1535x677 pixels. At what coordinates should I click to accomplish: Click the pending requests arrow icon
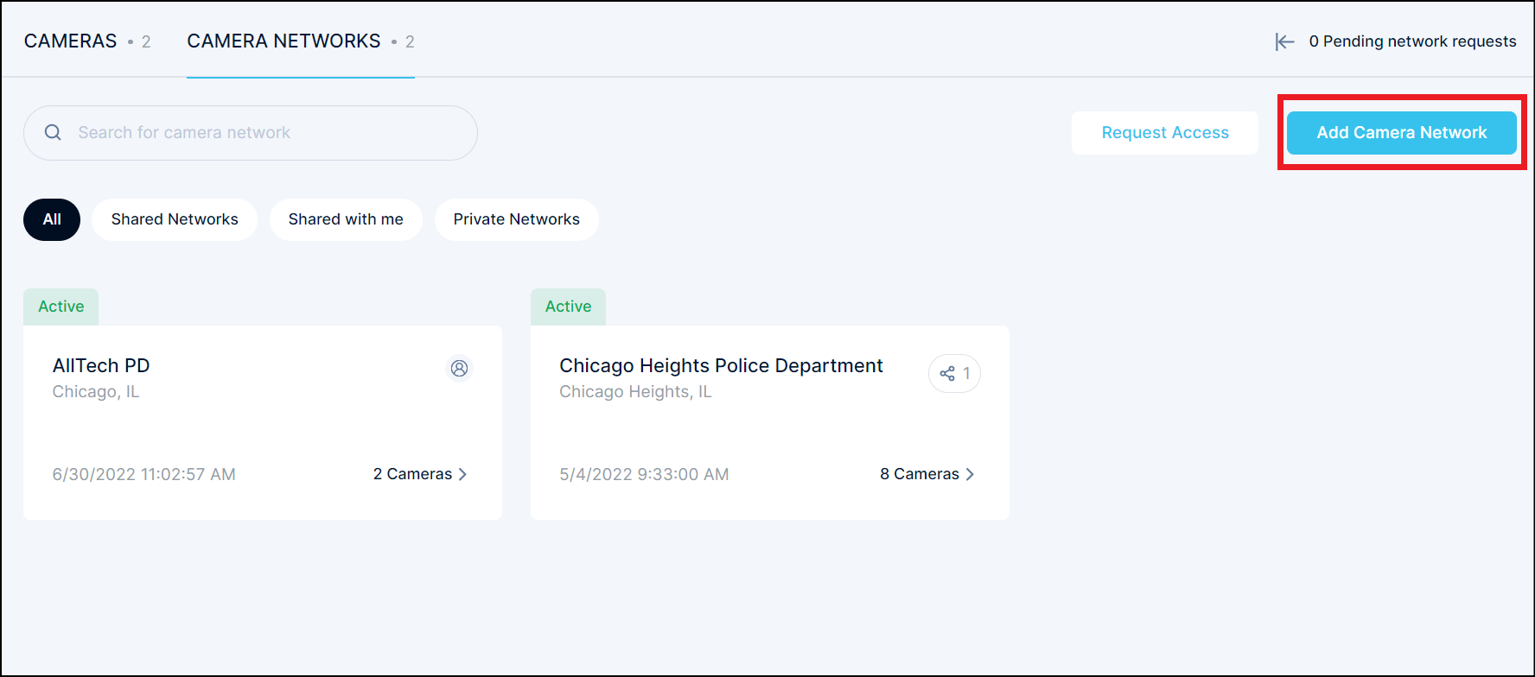pyautogui.click(x=1284, y=41)
